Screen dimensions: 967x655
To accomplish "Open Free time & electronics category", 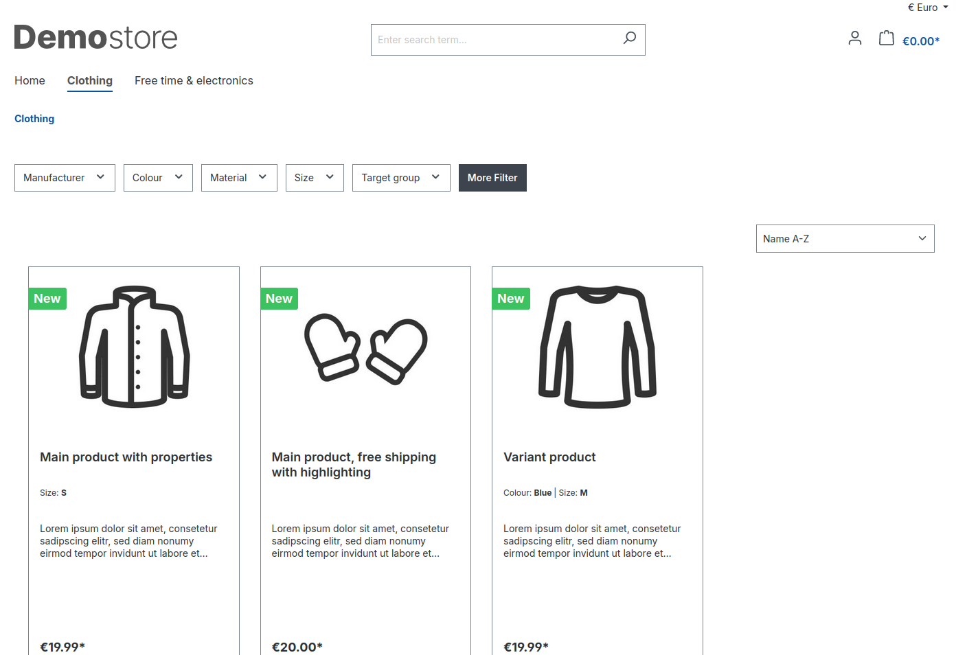I will [194, 80].
